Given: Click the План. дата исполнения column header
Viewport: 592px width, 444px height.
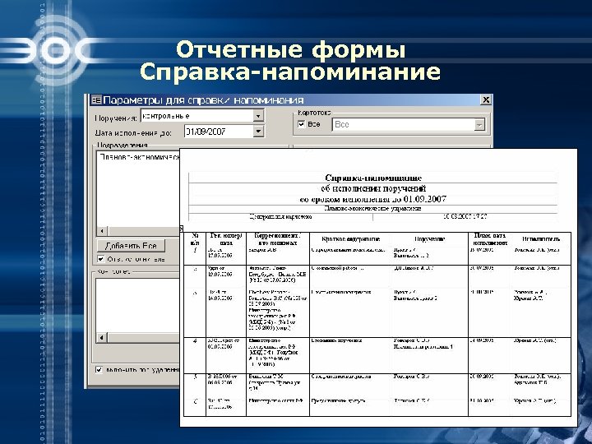Looking at the screenshot, I should (x=490, y=239).
